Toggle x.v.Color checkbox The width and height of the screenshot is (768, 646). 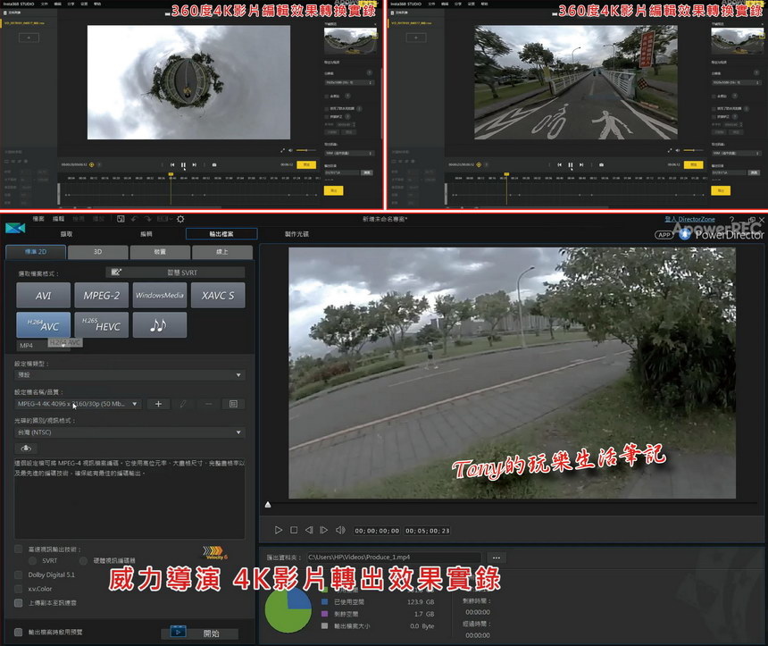(x=20, y=589)
